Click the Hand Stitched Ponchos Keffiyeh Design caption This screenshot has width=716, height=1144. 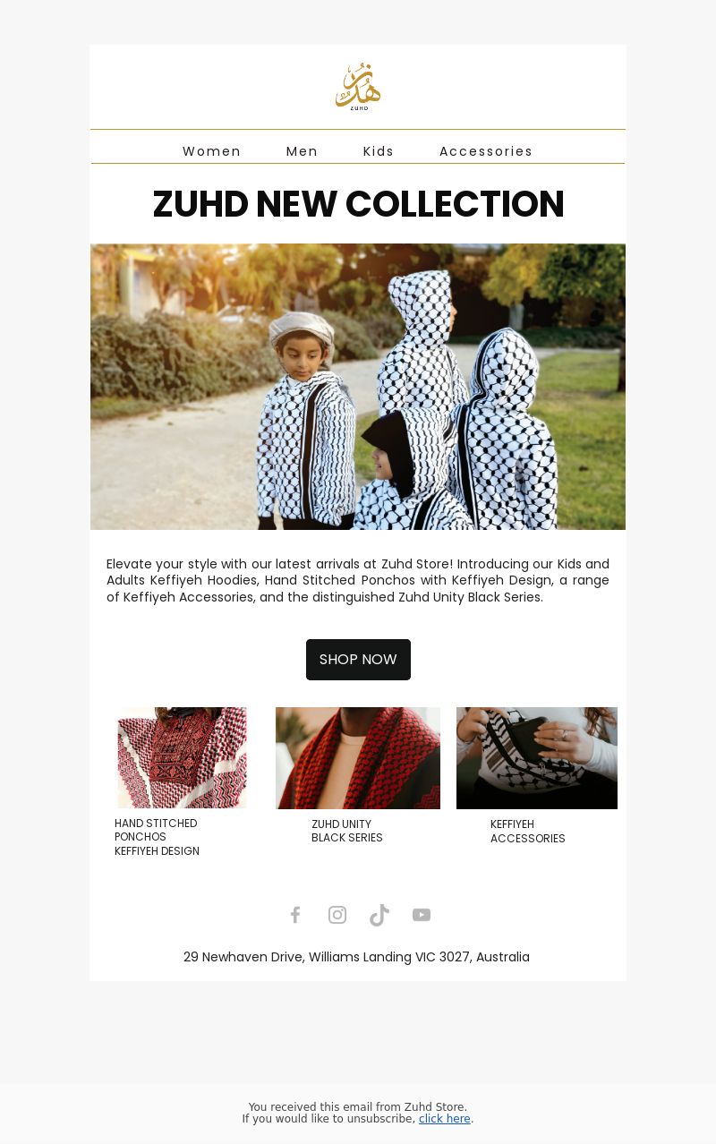[157, 837]
